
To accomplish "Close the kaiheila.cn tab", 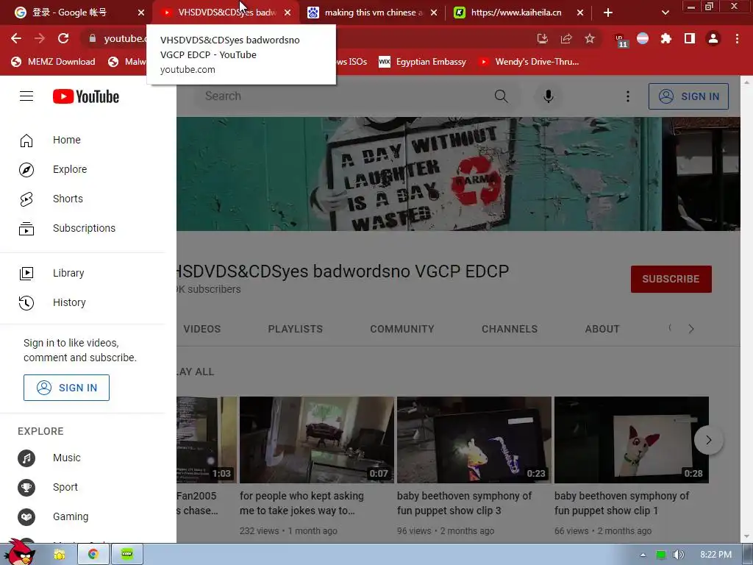I will (580, 13).
